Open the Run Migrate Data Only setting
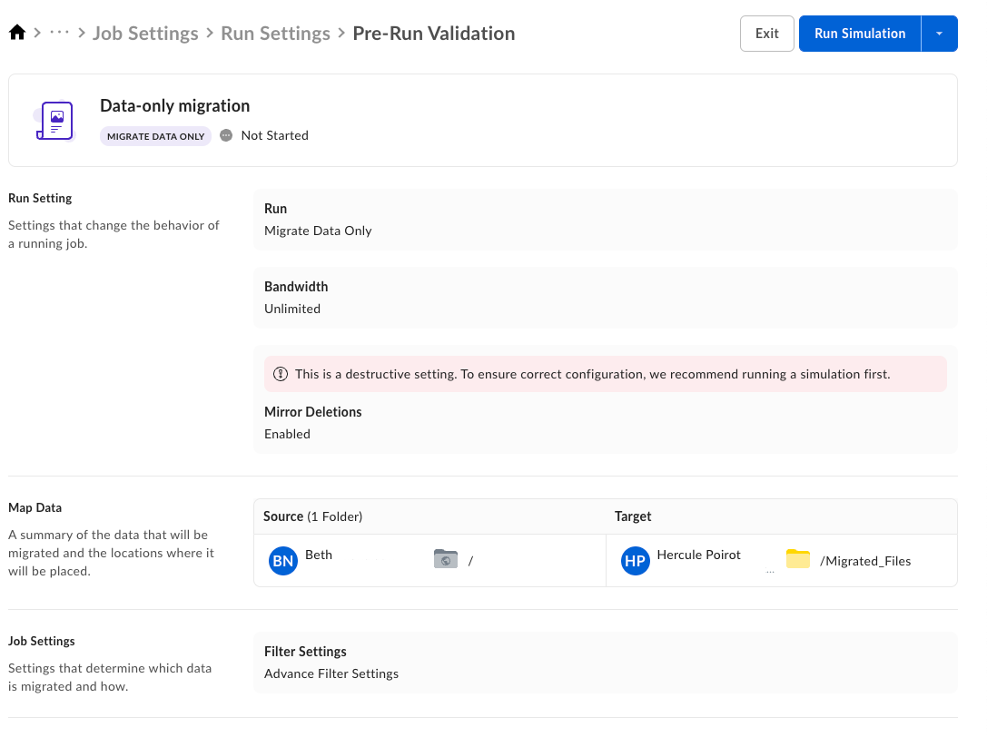The height and width of the screenshot is (737, 987). click(x=605, y=220)
